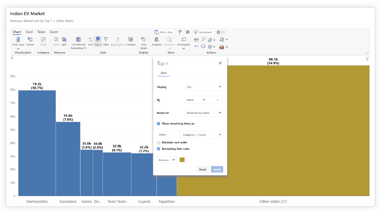Export using the PDF icon

[x=222, y=47]
